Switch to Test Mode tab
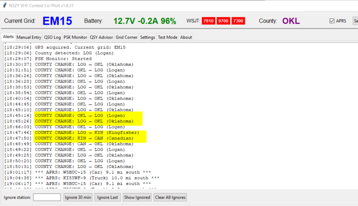This screenshot has height=206, width=358. tap(167, 37)
